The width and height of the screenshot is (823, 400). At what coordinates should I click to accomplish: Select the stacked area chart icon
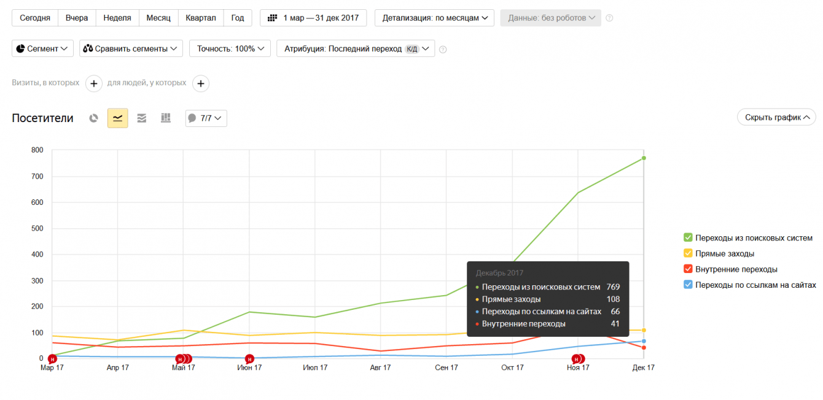[141, 118]
